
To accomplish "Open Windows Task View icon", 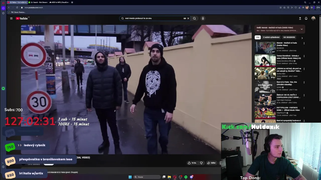I will [x=164, y=177].
